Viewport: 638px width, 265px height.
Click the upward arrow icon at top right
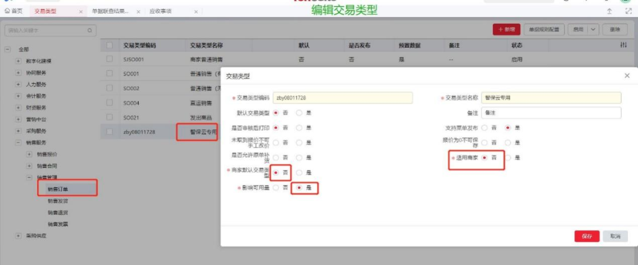click(609, 11)
